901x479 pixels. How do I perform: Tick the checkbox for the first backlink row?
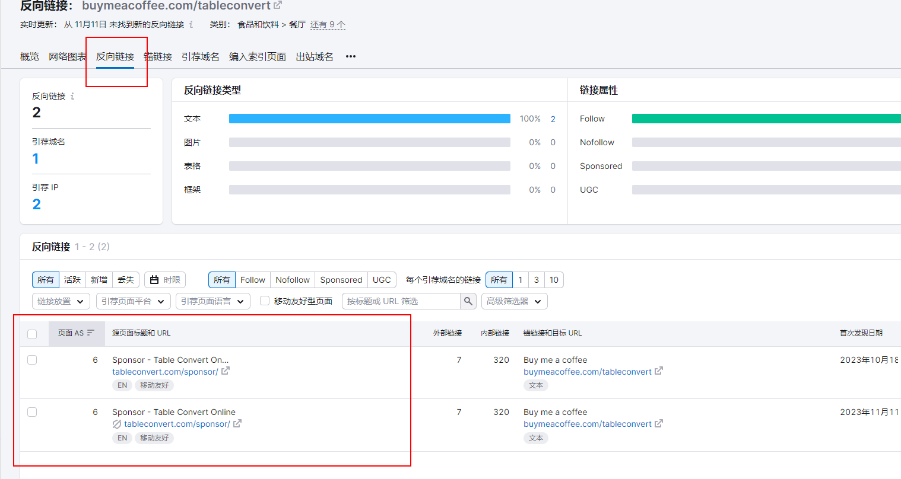tap(32, 360)
